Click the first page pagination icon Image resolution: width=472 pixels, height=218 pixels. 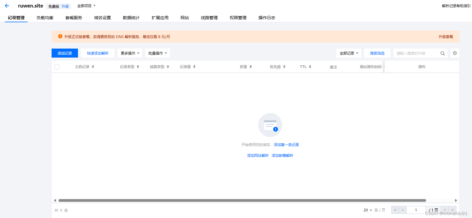click(x=395, y=210)
